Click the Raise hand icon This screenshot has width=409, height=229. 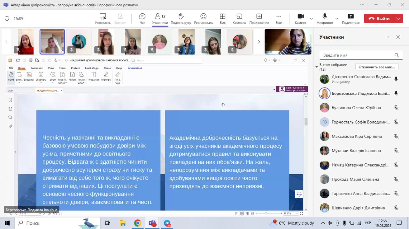tap(181, 18)
